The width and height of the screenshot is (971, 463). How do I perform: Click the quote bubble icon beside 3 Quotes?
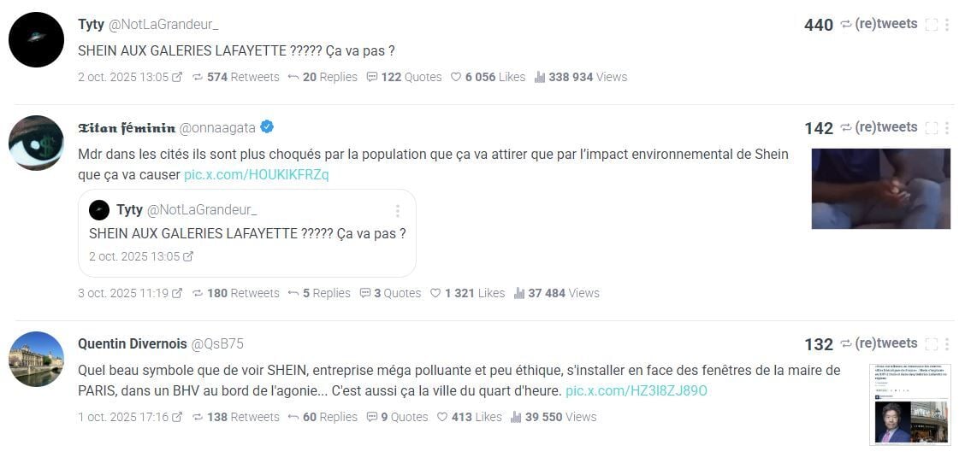click(365, 293)
